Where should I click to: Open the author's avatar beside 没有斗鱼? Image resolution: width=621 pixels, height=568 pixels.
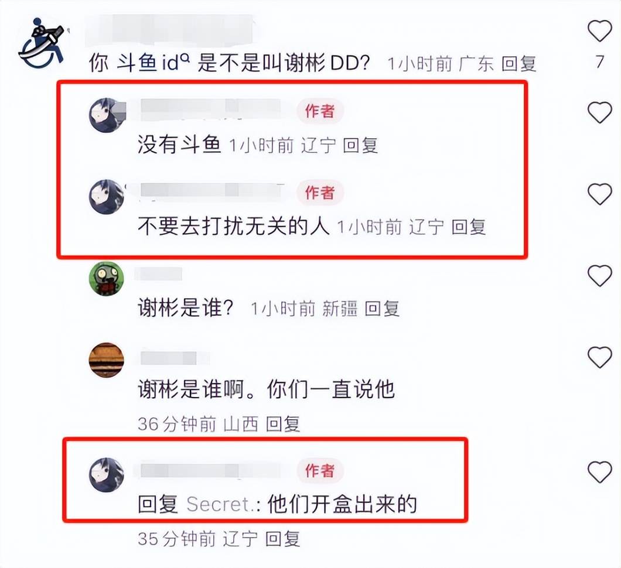click(106, 115)
